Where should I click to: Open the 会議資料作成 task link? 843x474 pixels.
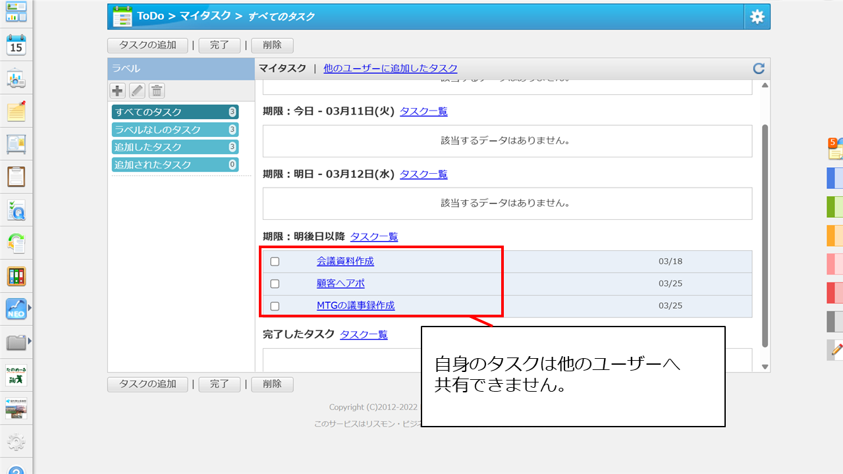[x=345, y=261]
